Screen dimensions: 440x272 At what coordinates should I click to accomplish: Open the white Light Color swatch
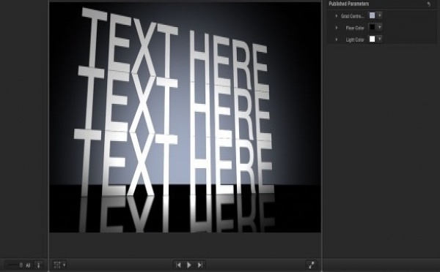(372, 39)
